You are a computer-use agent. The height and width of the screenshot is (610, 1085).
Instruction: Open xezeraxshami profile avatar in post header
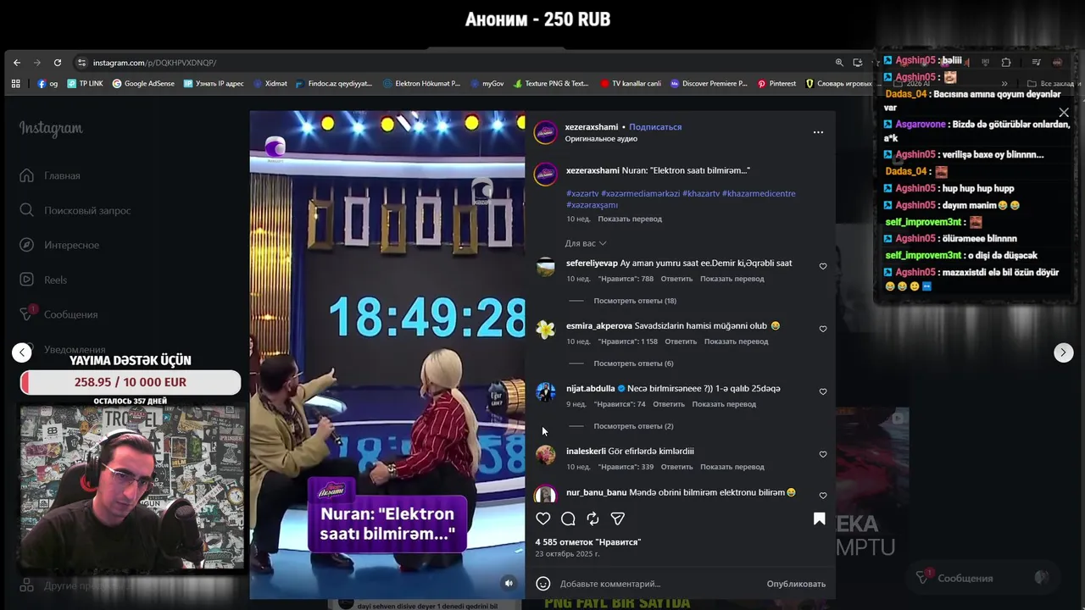click(x=545, y=132)
